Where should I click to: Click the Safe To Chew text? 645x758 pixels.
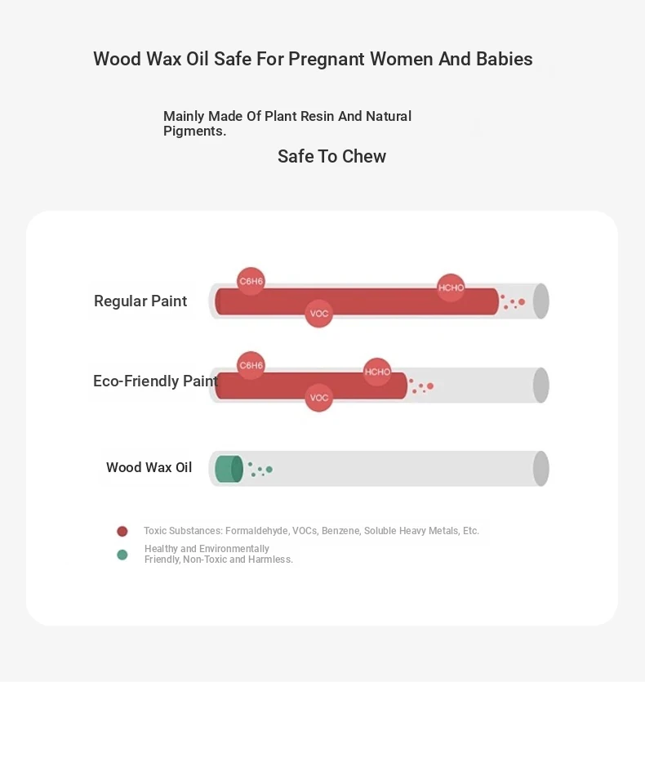click(x=331, y=157)
